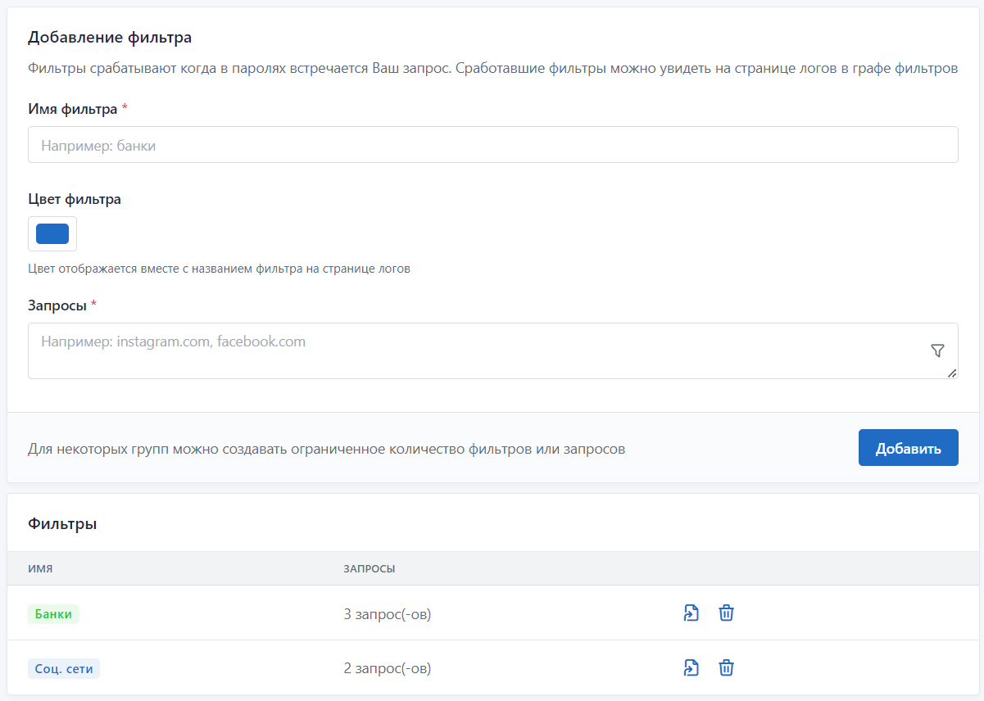Image resolution: width=984 pixels, height=701 pixels.
Task: Click the file-arrow icon for Соц. сети filter
Action: point(692,668)
